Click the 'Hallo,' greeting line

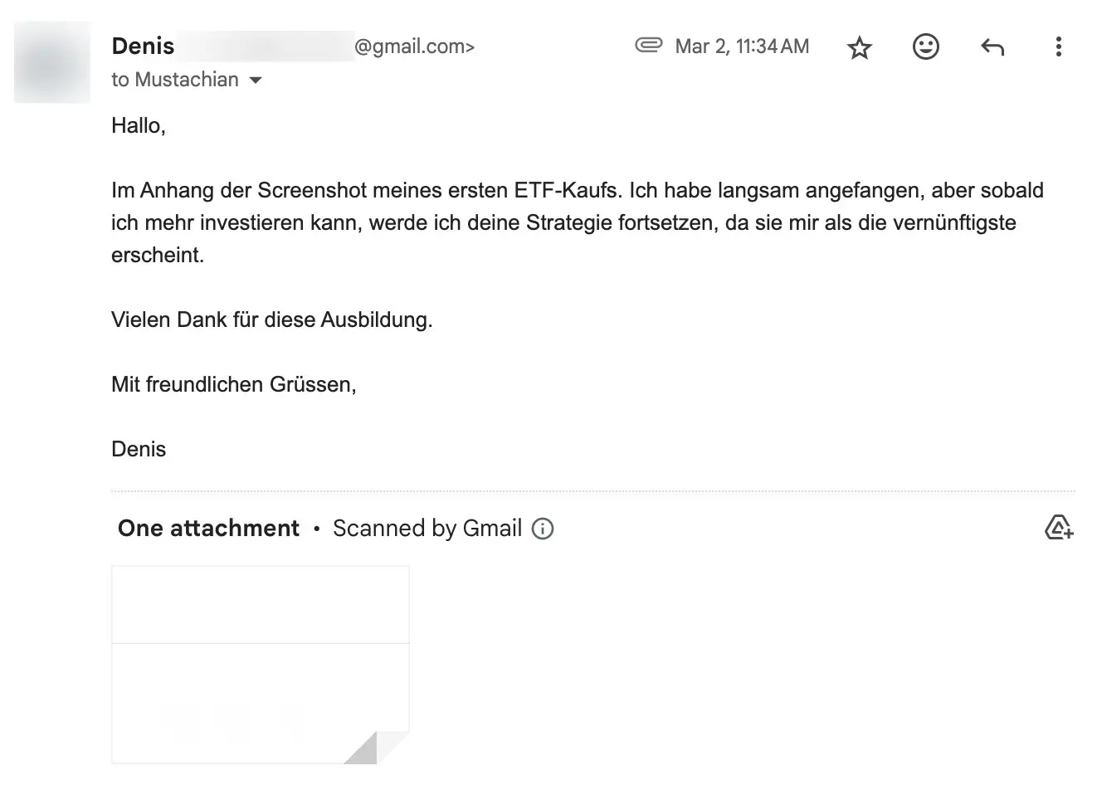click(139, 126)
